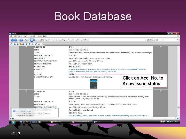Click Acc. No. link 9175
The image size is (186, 139).
[x=71, y=74]
